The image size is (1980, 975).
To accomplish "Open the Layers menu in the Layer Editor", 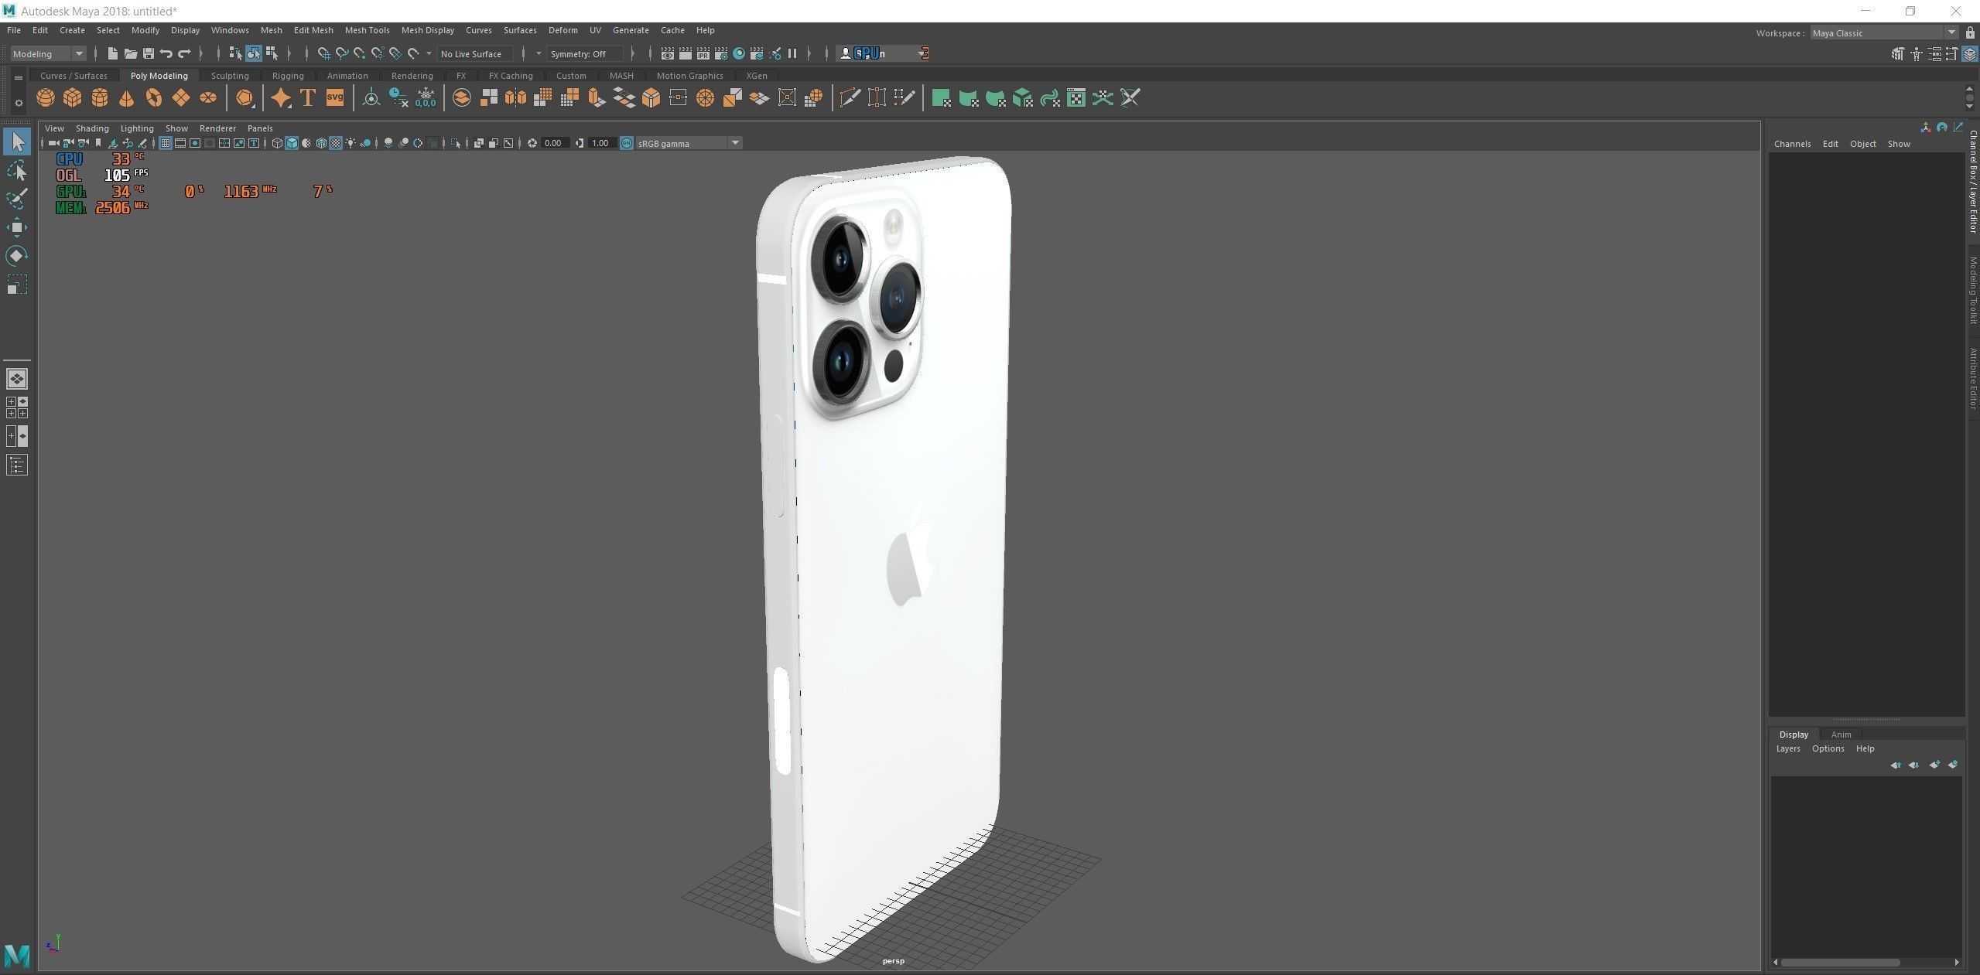I will [x=1787, y=748].
